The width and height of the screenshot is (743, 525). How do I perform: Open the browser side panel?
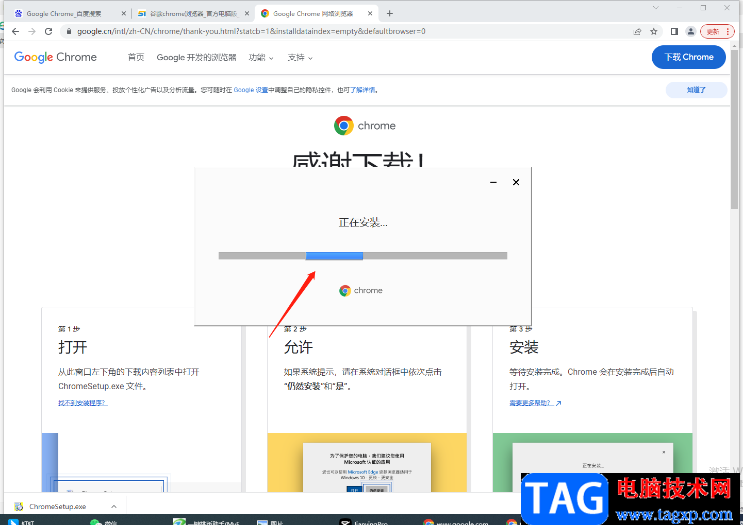pyautogui.click(x=674, y=31)
